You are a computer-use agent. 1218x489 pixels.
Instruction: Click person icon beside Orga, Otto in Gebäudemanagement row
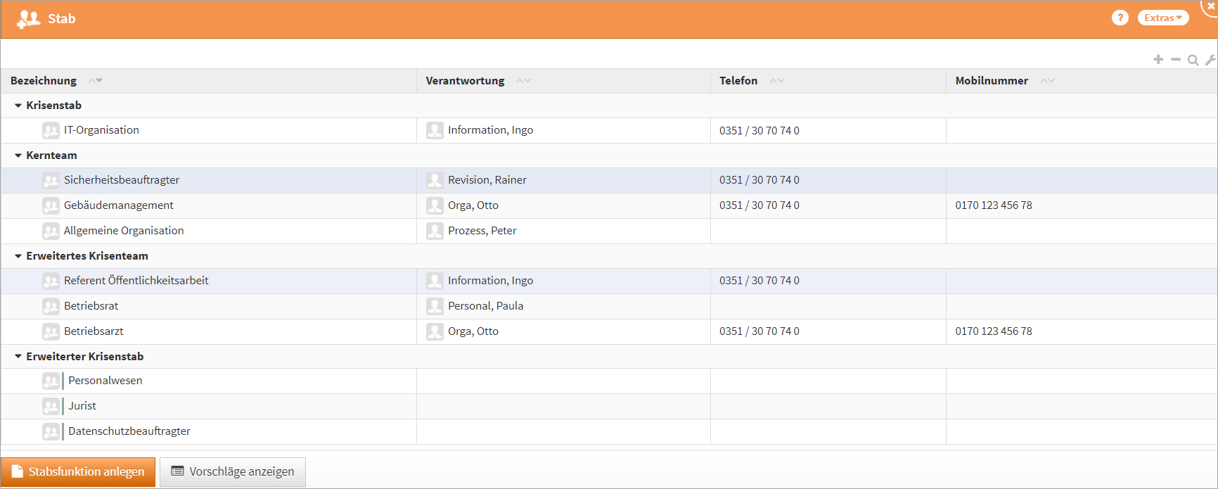tap(435, 205)
